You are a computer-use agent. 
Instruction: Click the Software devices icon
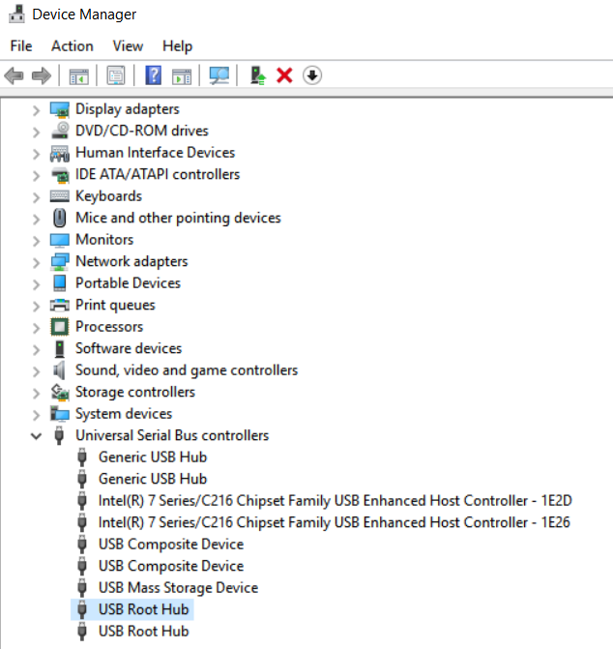(x=60, y=348)
